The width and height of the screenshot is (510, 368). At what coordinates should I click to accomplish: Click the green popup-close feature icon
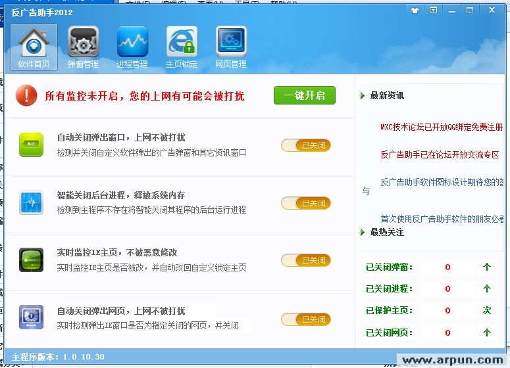pyautogui.click(x=31, y=145)
